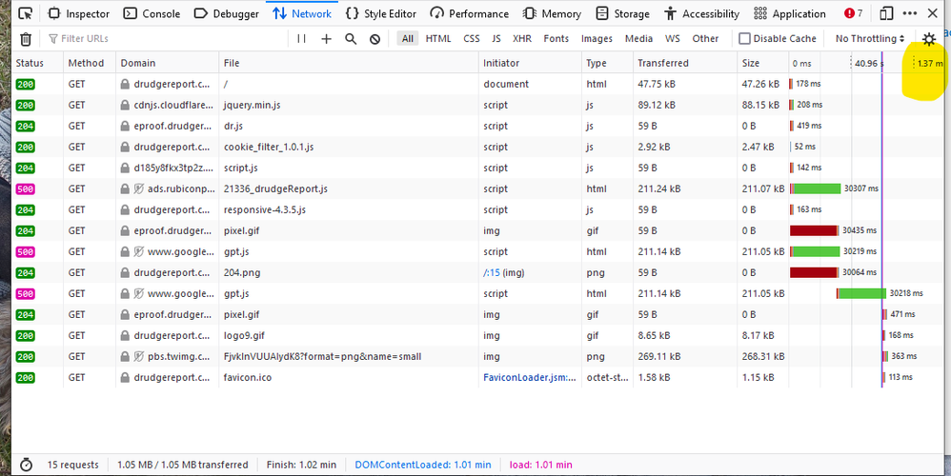The width and height of the screenshot is (951, 476).
Task: Open the Accessibility tab
Action: [701, 13]
